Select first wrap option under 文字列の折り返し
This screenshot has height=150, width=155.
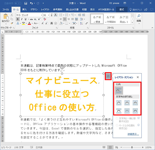[119, 103]
